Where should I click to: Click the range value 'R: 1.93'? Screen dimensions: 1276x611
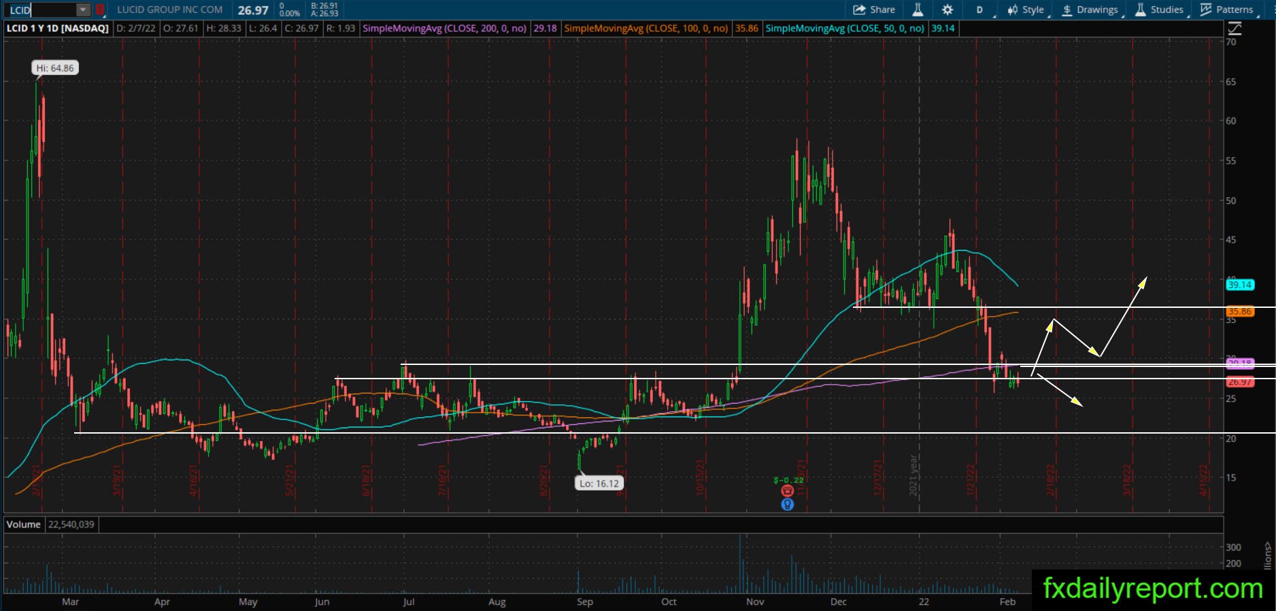pyautogui.click(x=341, y=29)
